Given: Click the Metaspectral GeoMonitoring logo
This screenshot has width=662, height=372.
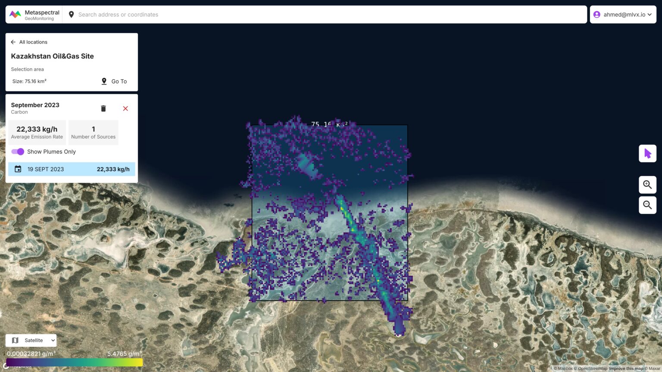Looking at the screenshot, I should [x=34, y=14].
